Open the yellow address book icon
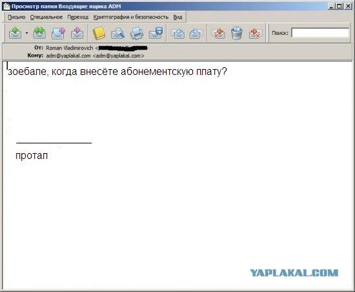 click(99, 33)
